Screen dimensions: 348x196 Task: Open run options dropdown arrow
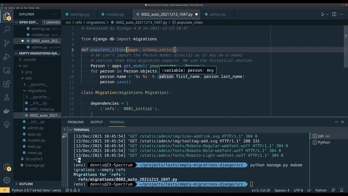click(327, 15)
